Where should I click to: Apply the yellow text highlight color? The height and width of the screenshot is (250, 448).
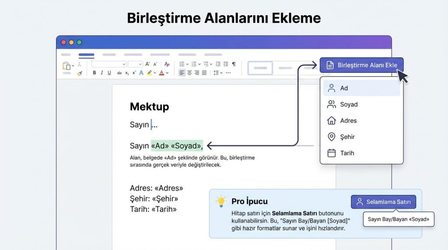(x=150, y=73)
